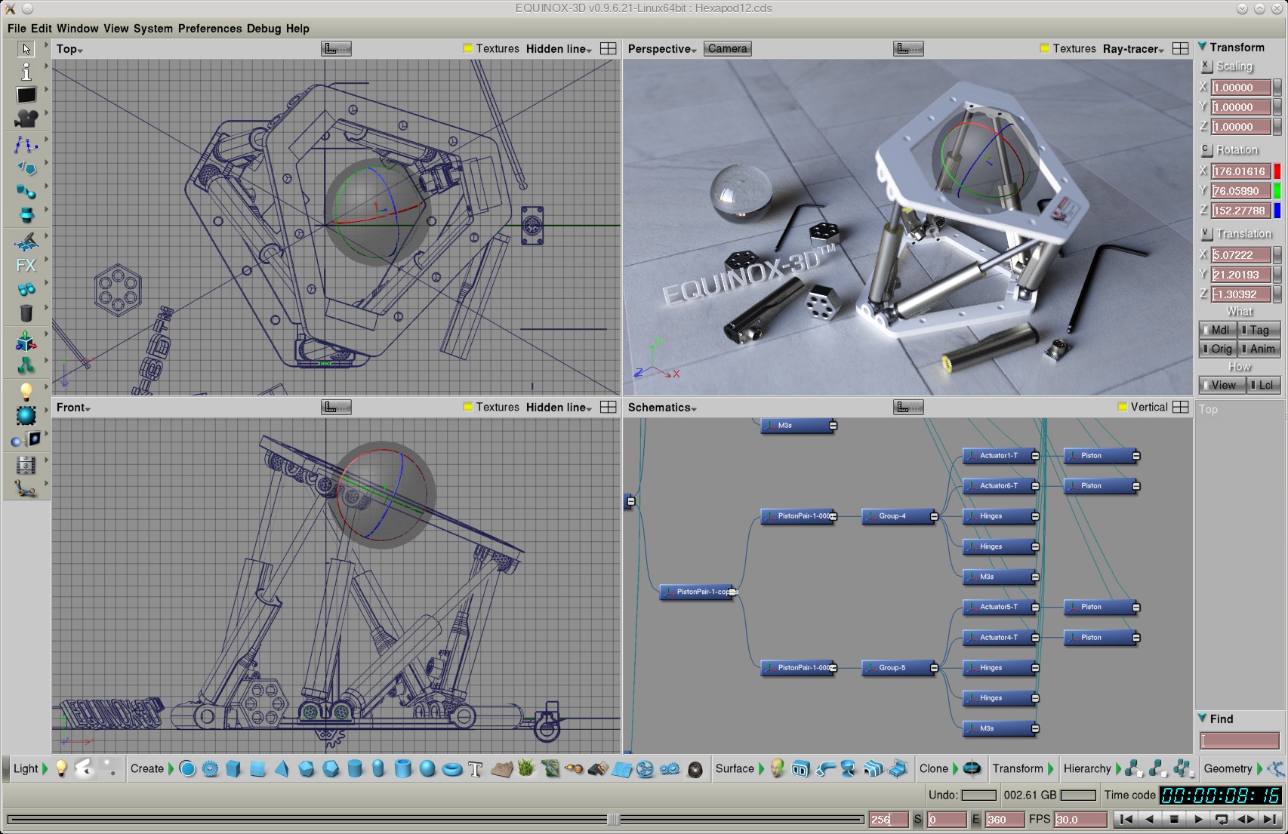The image size is (1288, 834).
Task: Toggle the Lcl transform mode button
Action: click(1262, 385)
